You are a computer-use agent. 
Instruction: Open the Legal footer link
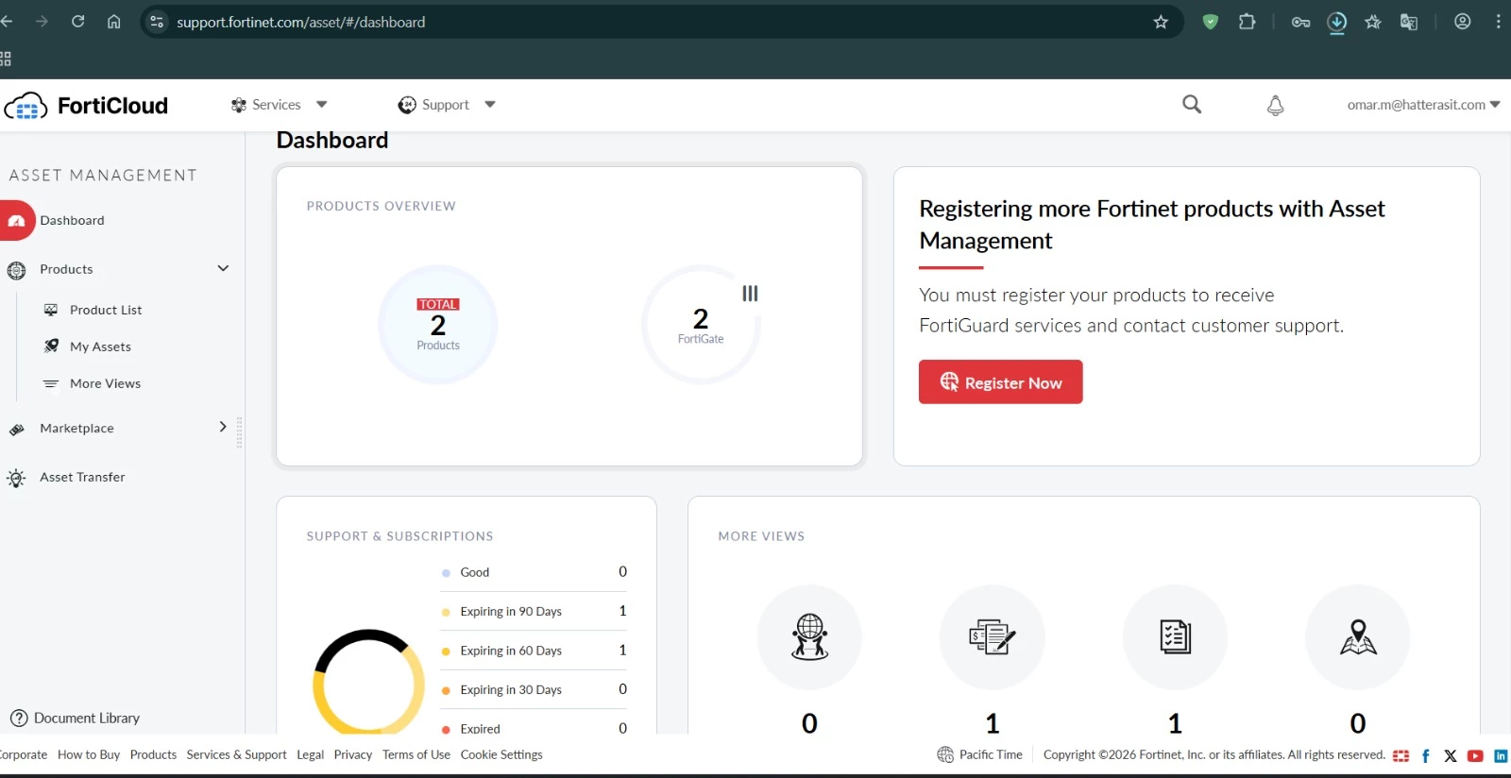click(310, 755)
